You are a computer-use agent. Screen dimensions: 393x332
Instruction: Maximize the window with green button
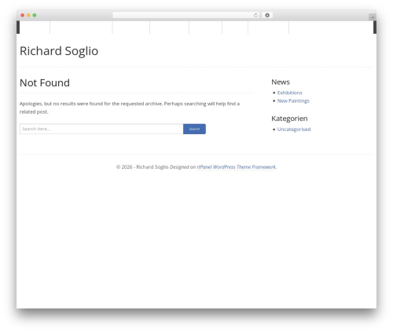[35, 16]
